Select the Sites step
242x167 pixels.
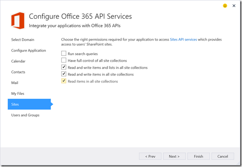click(x=29, y=104)
